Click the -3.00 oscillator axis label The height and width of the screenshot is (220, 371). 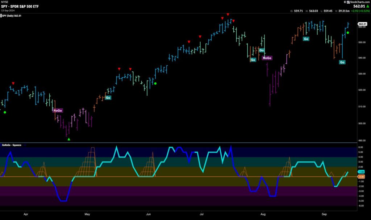360,191
